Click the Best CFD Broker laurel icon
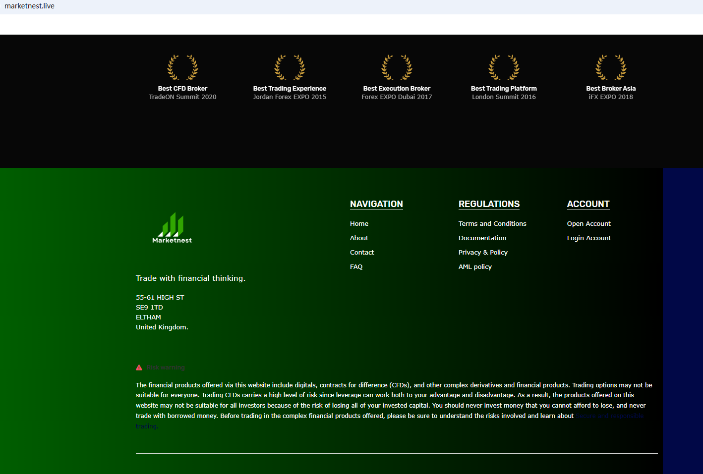The width and height of the screenshot is (703, 474). click(182, 68)
